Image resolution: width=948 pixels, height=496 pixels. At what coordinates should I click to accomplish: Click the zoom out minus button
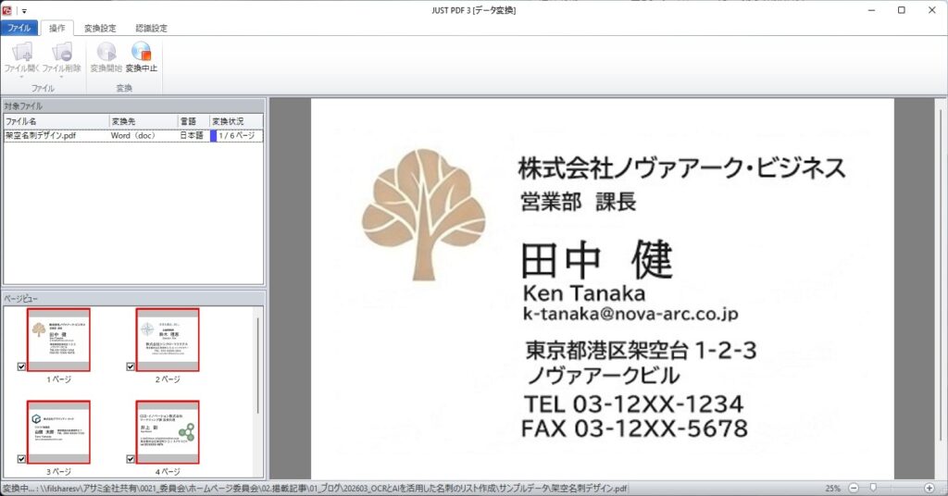853,488
